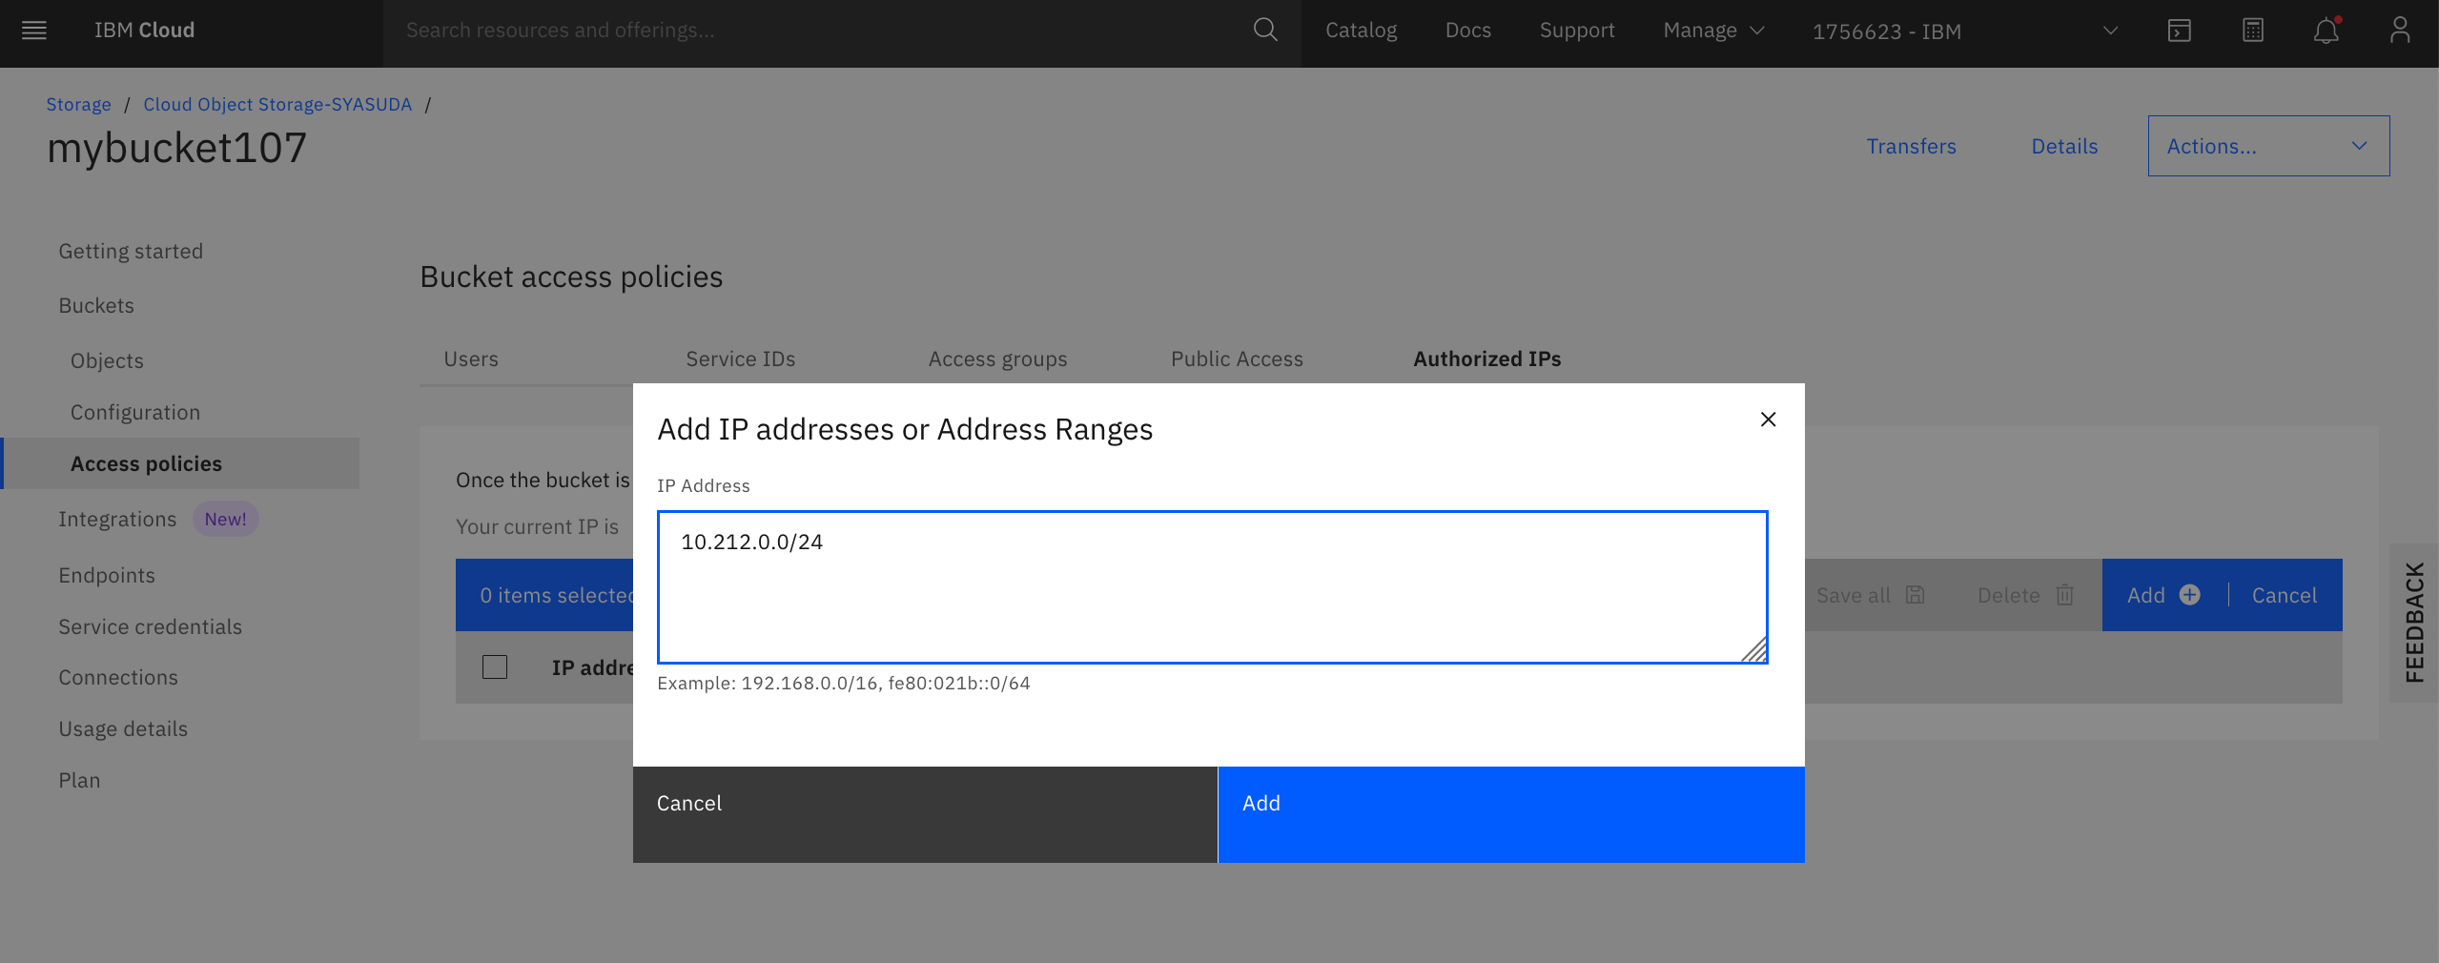Image resolution: width=2439 pixels, height=963 pixels.
Task: Switch to the Access groups tab
Action: pos(997,359)
